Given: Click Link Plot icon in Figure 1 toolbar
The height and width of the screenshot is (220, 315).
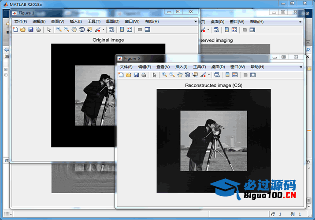Looking at the screenshot, I should coord(111,29).
